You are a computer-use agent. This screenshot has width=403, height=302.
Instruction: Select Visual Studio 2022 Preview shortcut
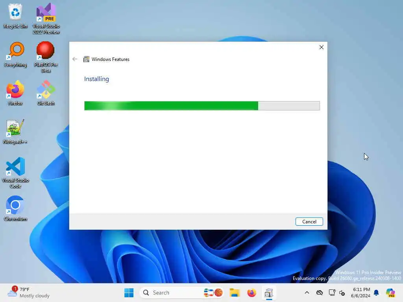click(46, 19)
